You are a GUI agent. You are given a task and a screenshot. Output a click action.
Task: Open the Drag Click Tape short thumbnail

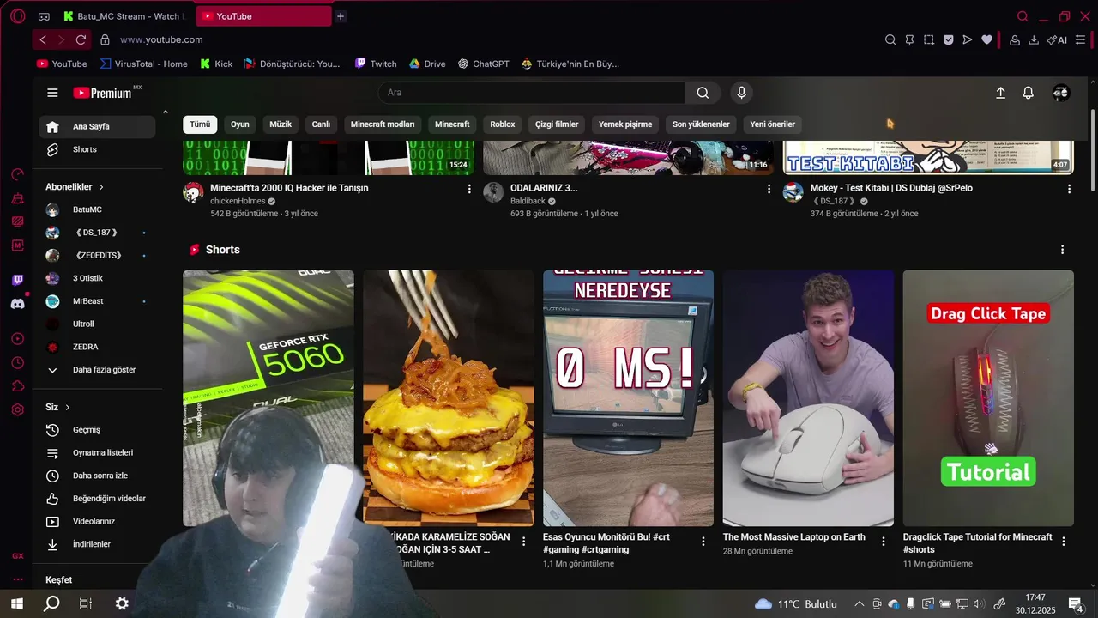click(988, 397)
